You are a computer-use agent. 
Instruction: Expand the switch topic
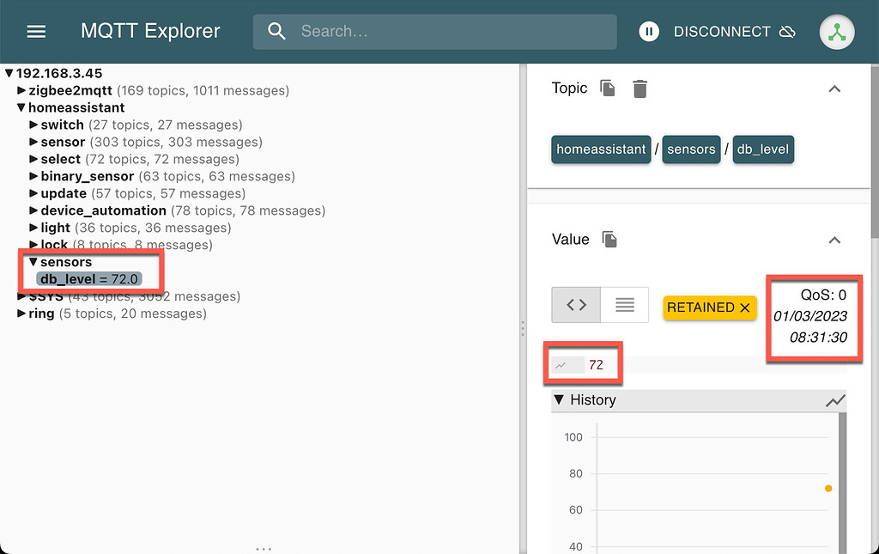pyautogui.click(x=33, y=125)
